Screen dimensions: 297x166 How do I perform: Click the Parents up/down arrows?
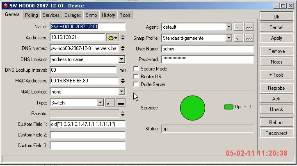pos(123,114)
